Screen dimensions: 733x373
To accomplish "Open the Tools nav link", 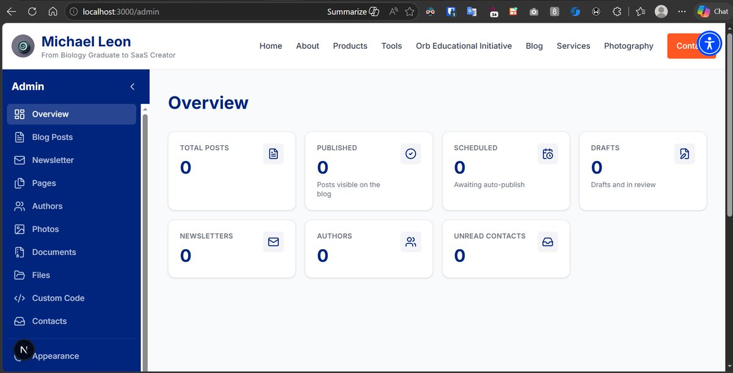I will (x=392, y=46).
